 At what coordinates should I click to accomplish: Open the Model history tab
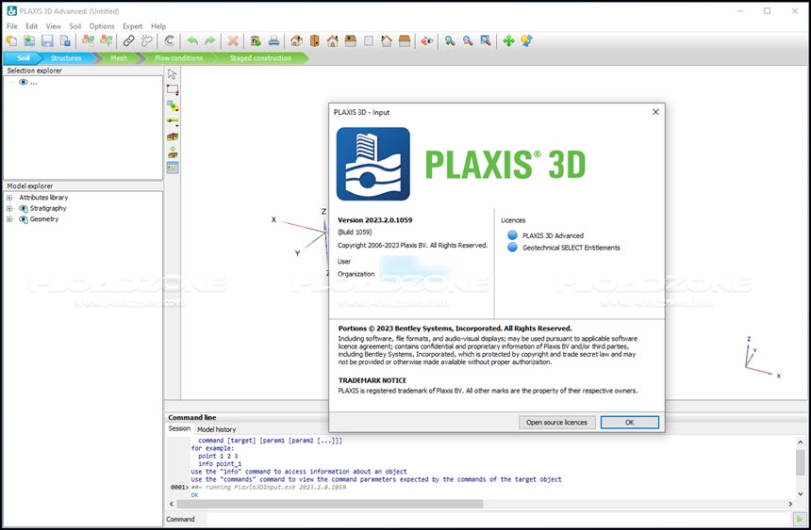[x=216, y=429]
